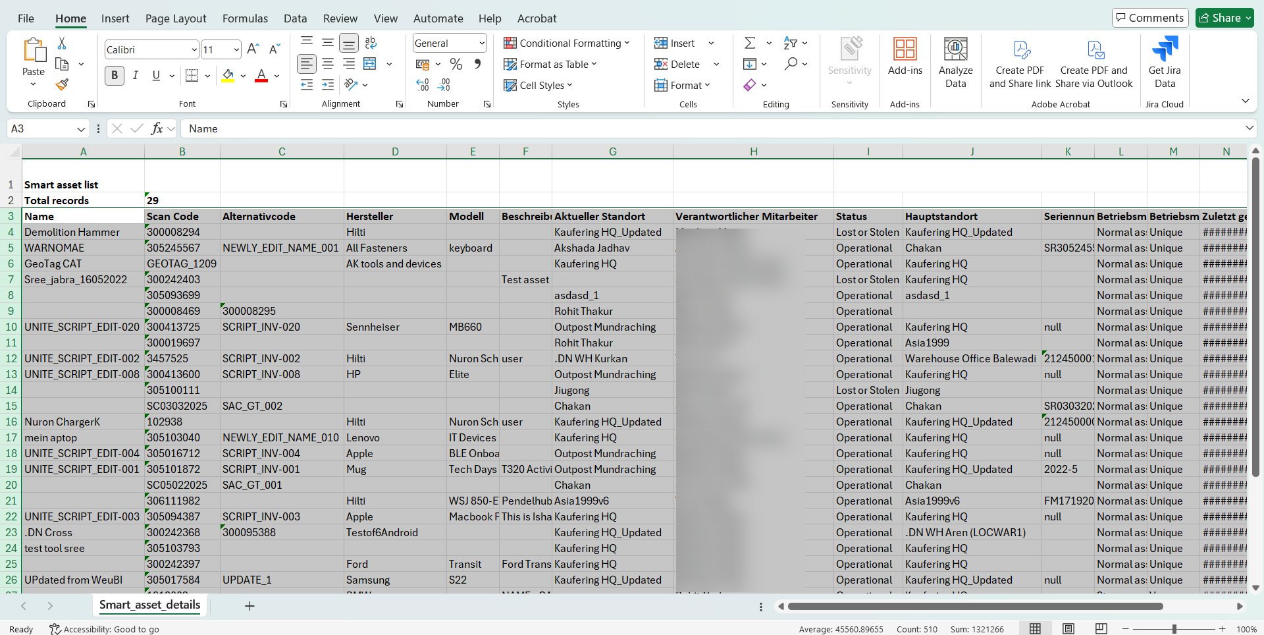Toggle Bottom Align vertical alignment
1264x635 pixels.
(349, 43)
